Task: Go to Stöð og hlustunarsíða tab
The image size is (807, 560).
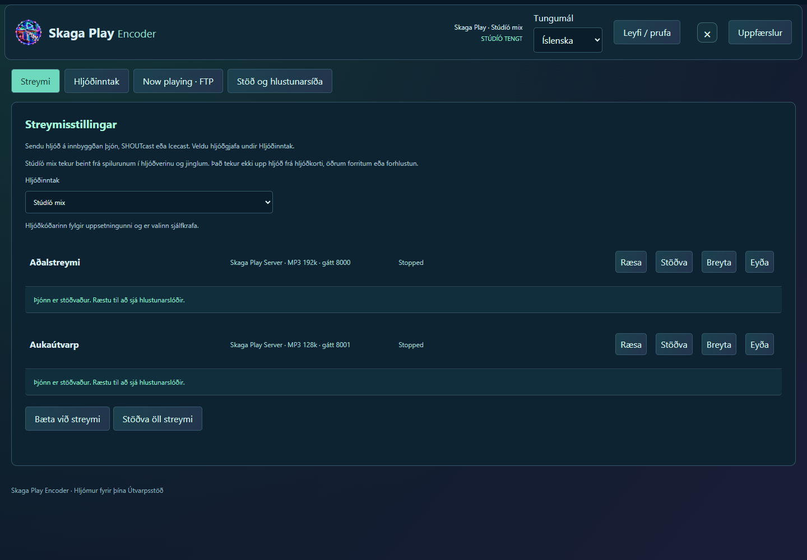Action: click(x=280, y=81)
